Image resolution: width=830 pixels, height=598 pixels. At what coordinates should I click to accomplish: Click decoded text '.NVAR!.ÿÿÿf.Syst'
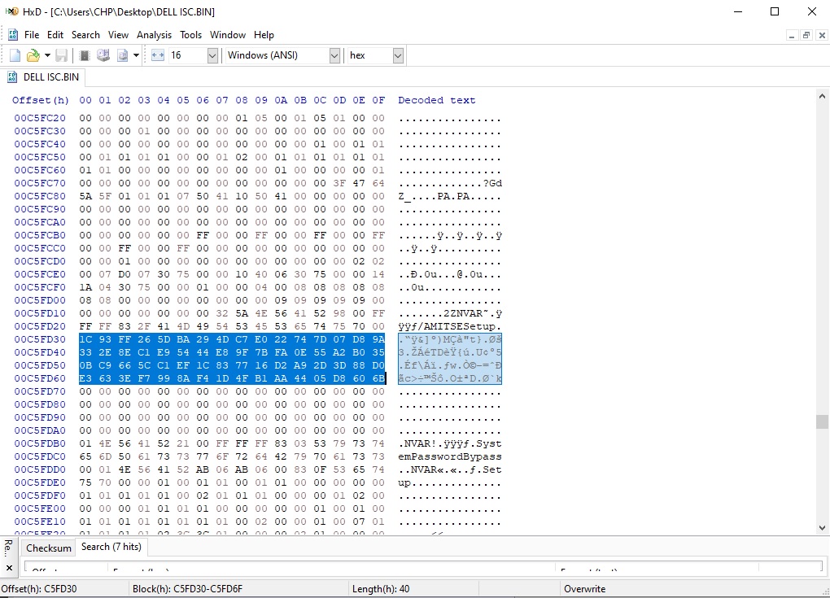click(x=450, y=443)
